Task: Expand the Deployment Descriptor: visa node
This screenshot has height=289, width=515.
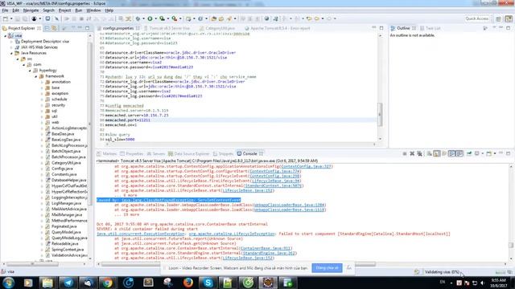Action: tap(11, 42)
